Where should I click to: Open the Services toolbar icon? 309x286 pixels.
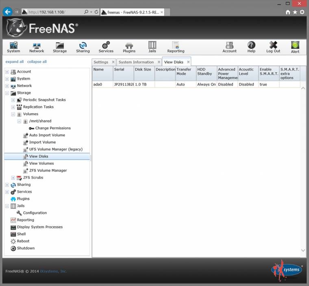106,47
